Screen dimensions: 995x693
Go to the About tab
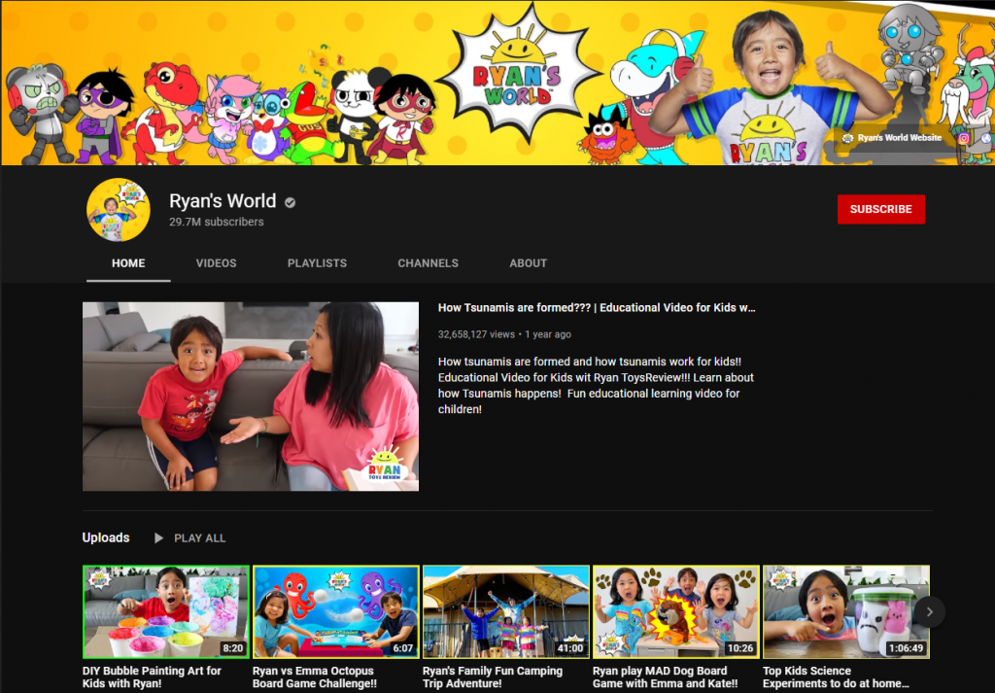click(x=528, y=263)
